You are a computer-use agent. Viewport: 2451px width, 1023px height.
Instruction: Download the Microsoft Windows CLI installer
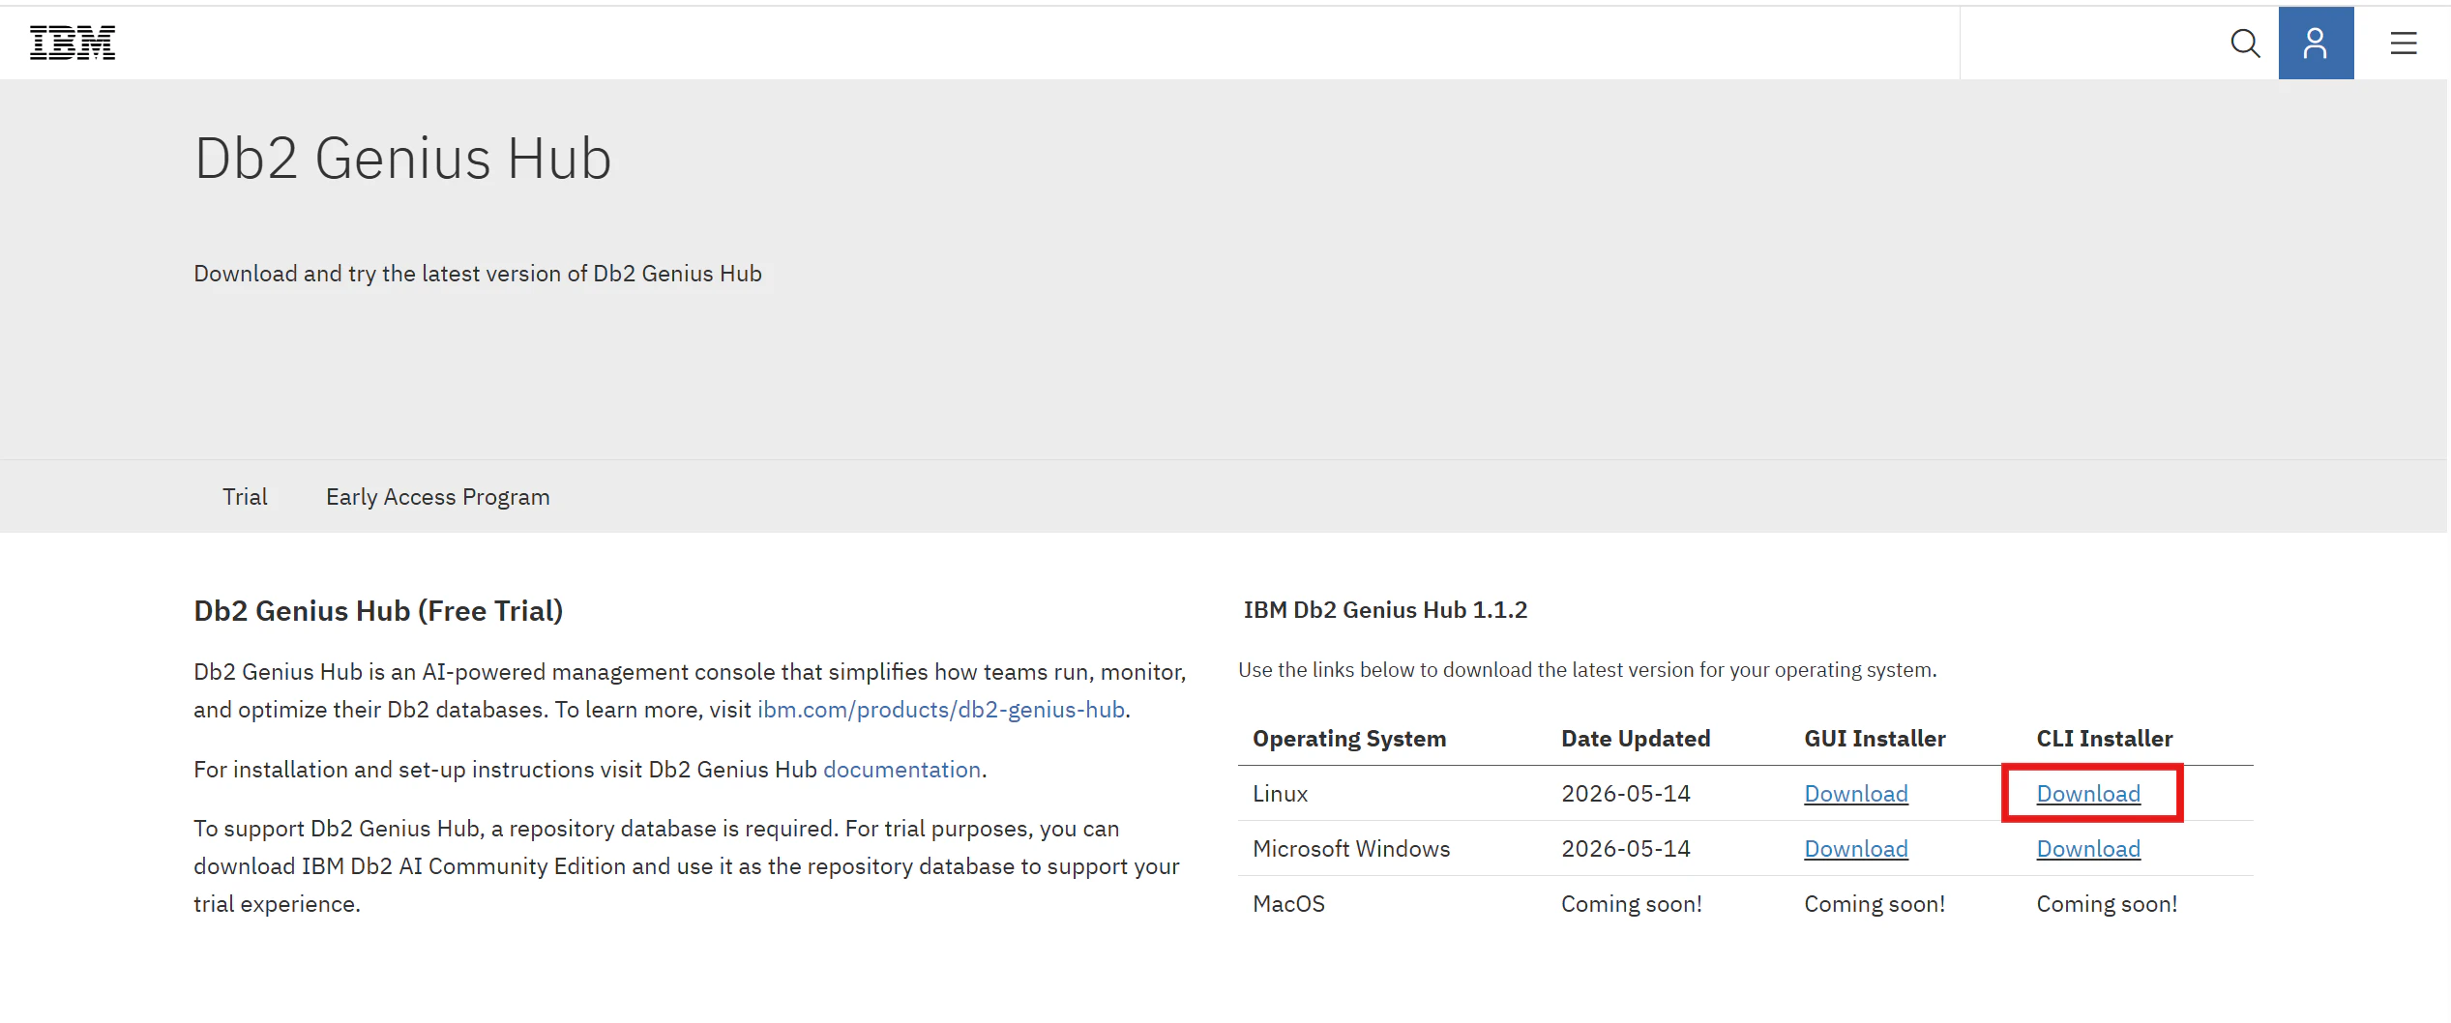click(x=2088, y=849)
